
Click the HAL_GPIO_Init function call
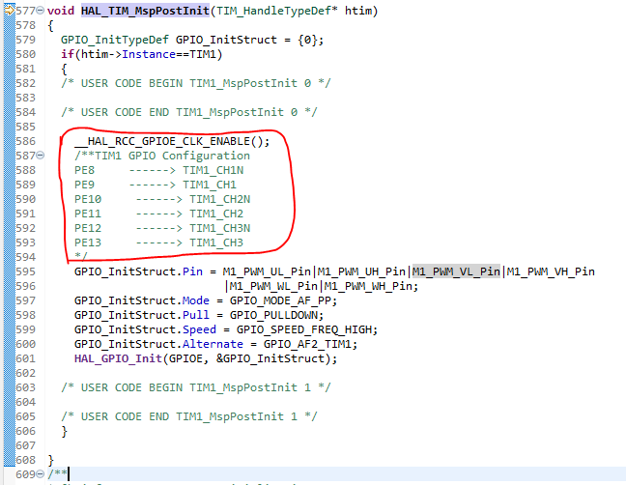118,358
